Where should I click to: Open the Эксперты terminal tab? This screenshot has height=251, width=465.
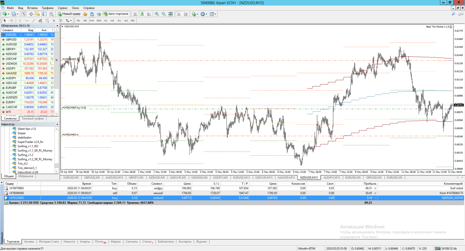(x=185, y=242)
